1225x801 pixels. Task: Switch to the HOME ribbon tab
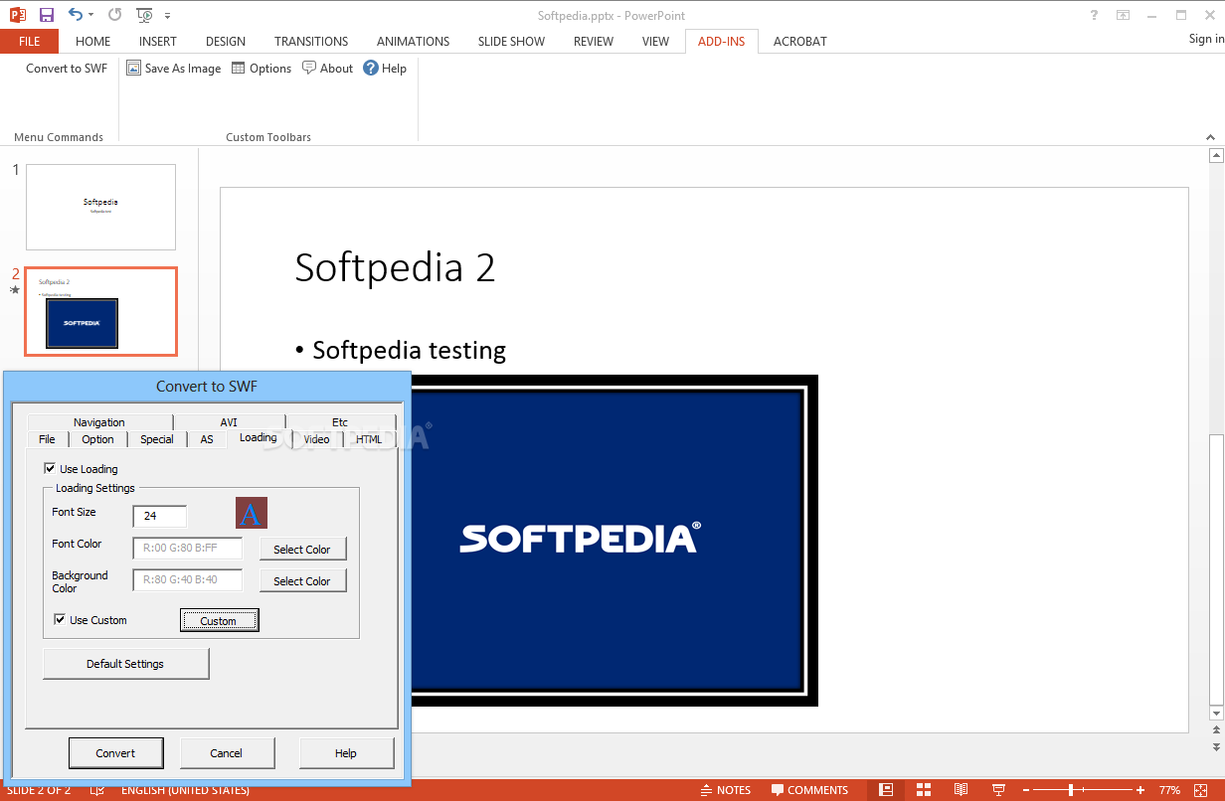click(93, 42)
